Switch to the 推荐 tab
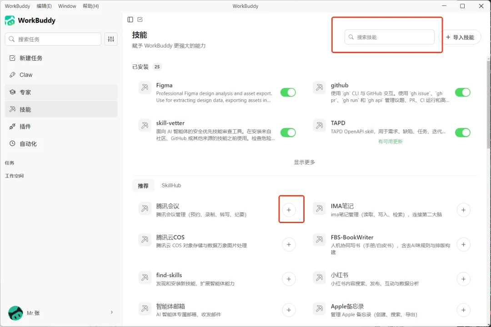 coord(143,185)
